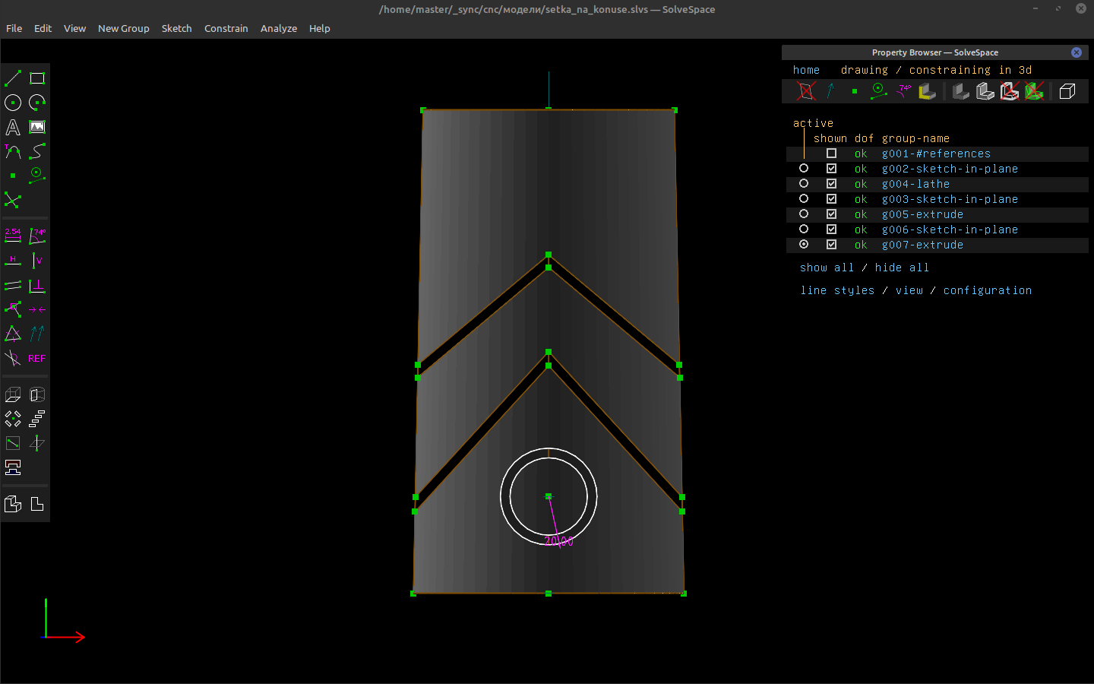Toggle the REF reference dimension tool
This screenshot has width=1094, height=684.
pos(37,358)
